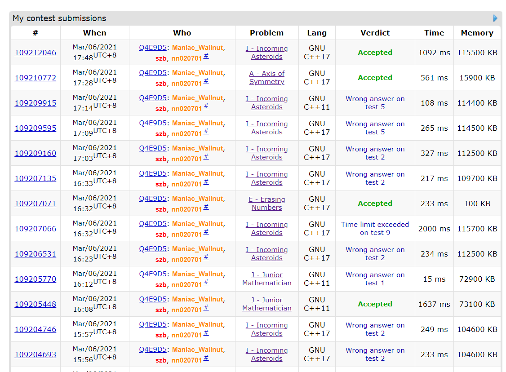Click the # icon in row 109205448
The width and height of the screenshot is (506, 372).
click(x=206, y=308)
